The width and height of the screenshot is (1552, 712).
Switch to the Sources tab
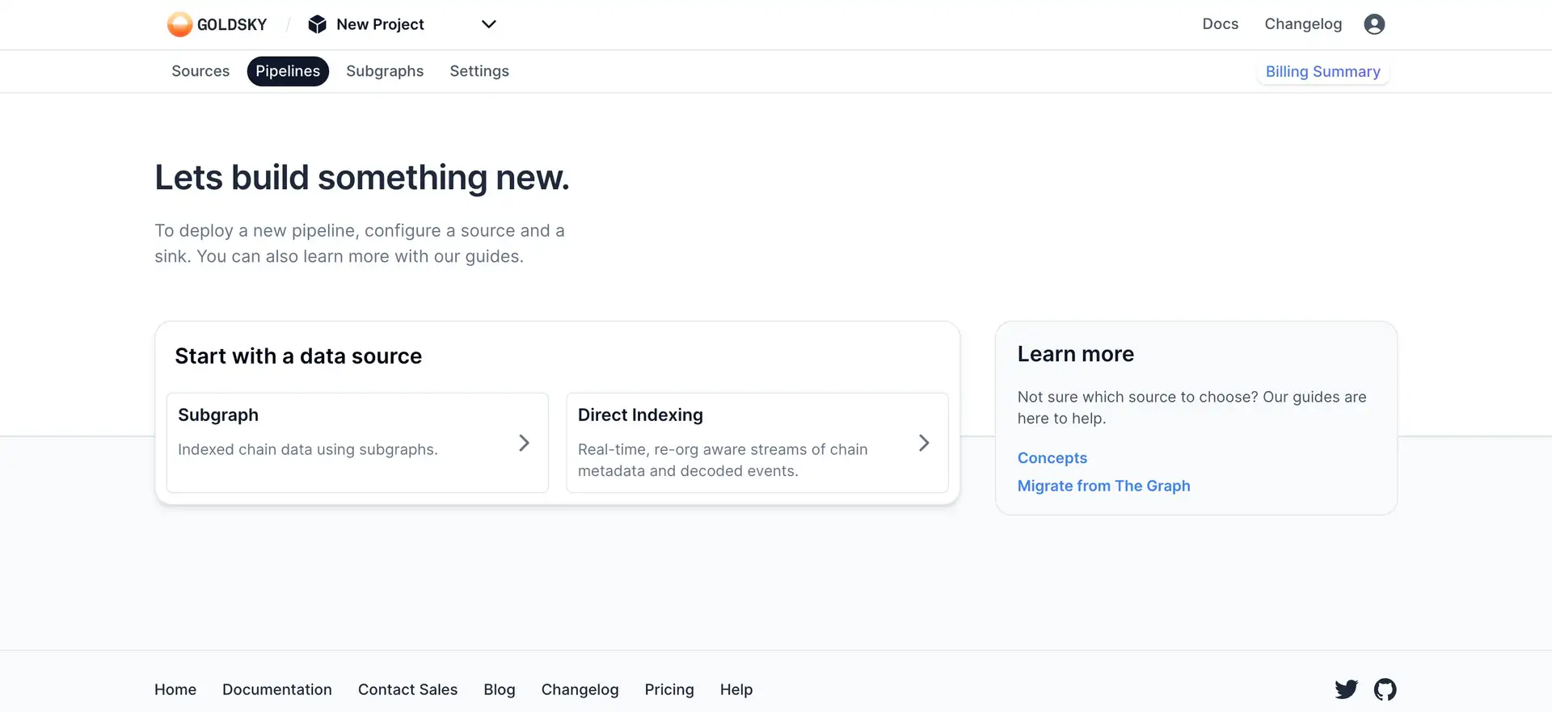tap(200, 71)
